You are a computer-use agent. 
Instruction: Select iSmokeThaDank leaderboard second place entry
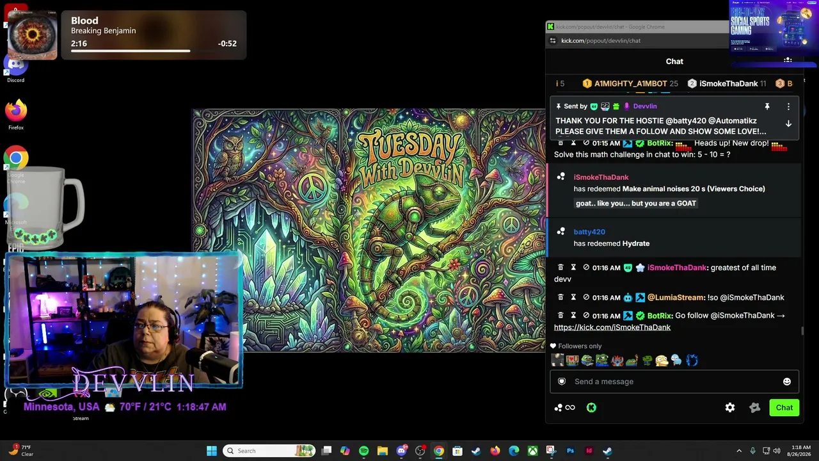click(728, 83)
